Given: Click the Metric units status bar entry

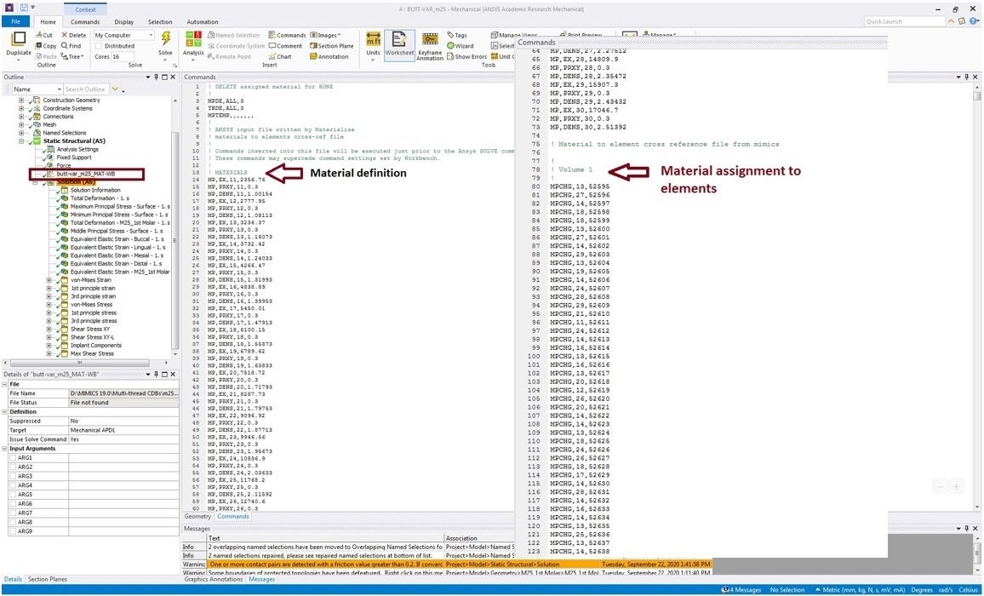Looking at the screenshot, I should [x=860, y=590].
